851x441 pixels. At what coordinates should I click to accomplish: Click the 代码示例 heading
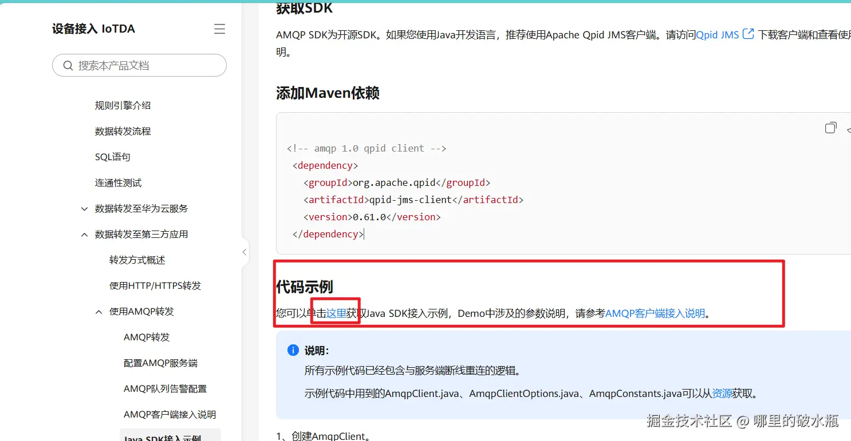[x=305, y=287]
